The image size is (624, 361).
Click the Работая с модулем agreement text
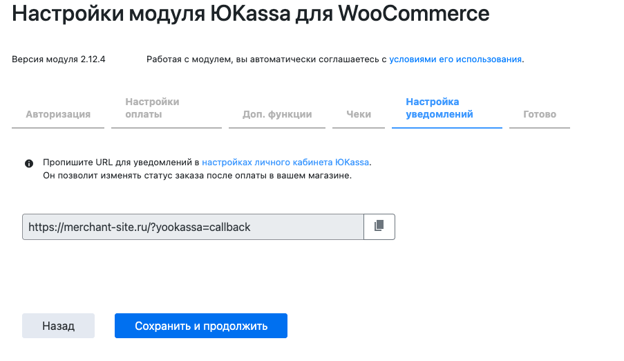tap(266, 59)
